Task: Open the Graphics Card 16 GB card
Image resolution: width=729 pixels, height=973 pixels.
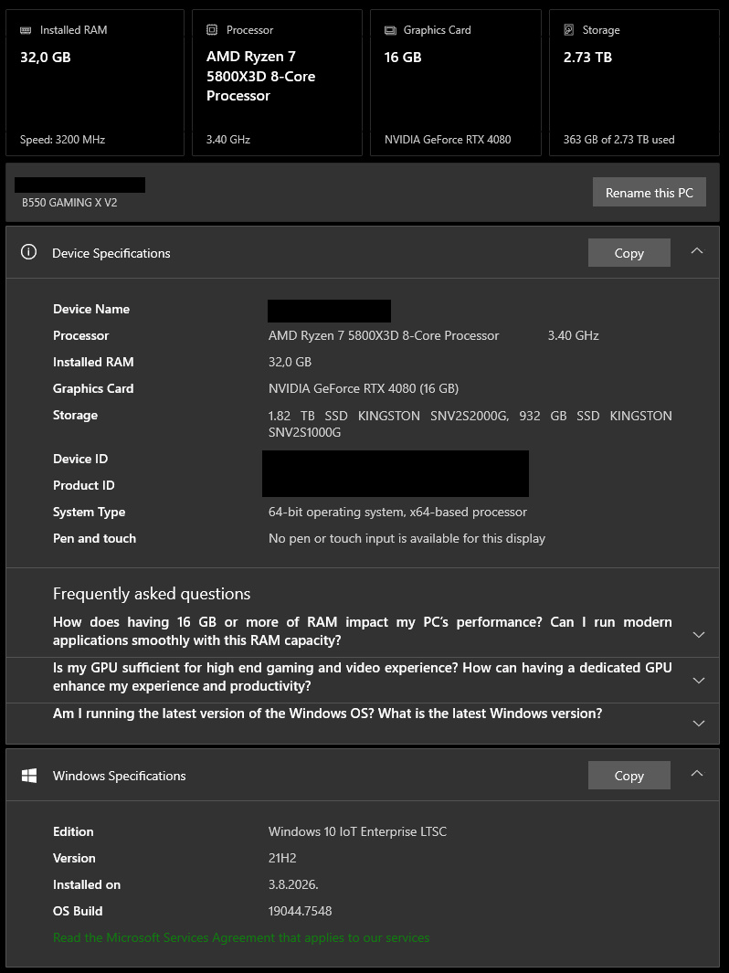Action: click(x=455, y=82)
